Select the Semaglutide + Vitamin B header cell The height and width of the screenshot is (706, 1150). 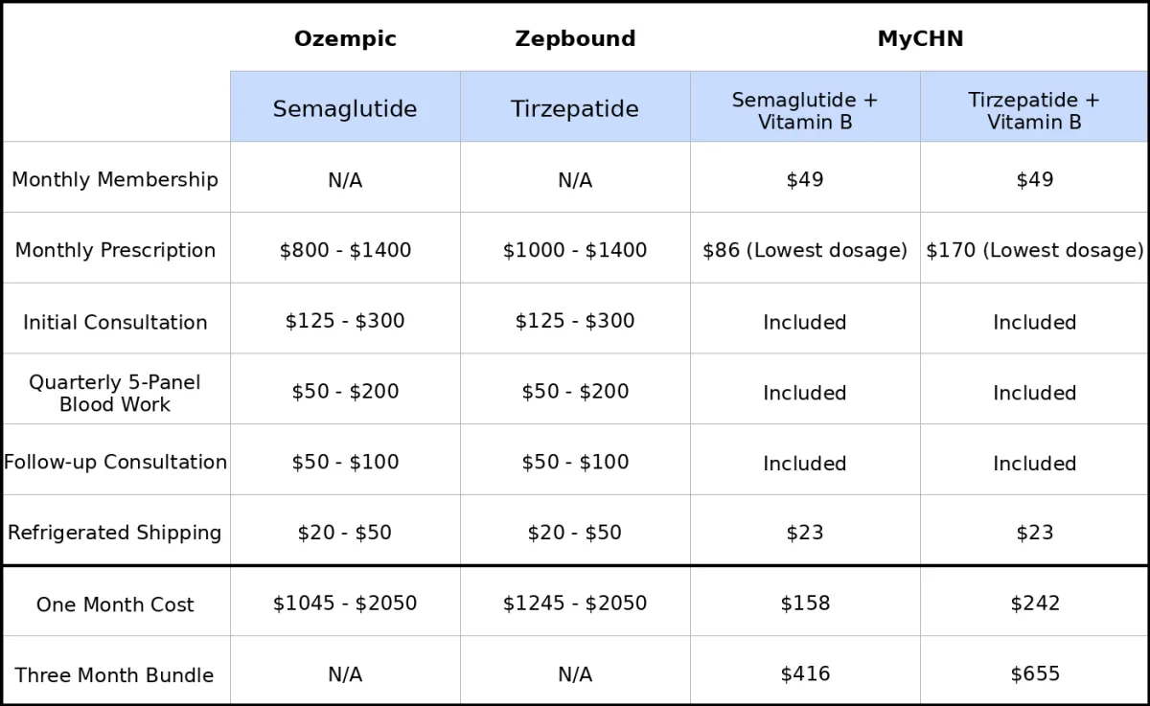pos(805,106)
